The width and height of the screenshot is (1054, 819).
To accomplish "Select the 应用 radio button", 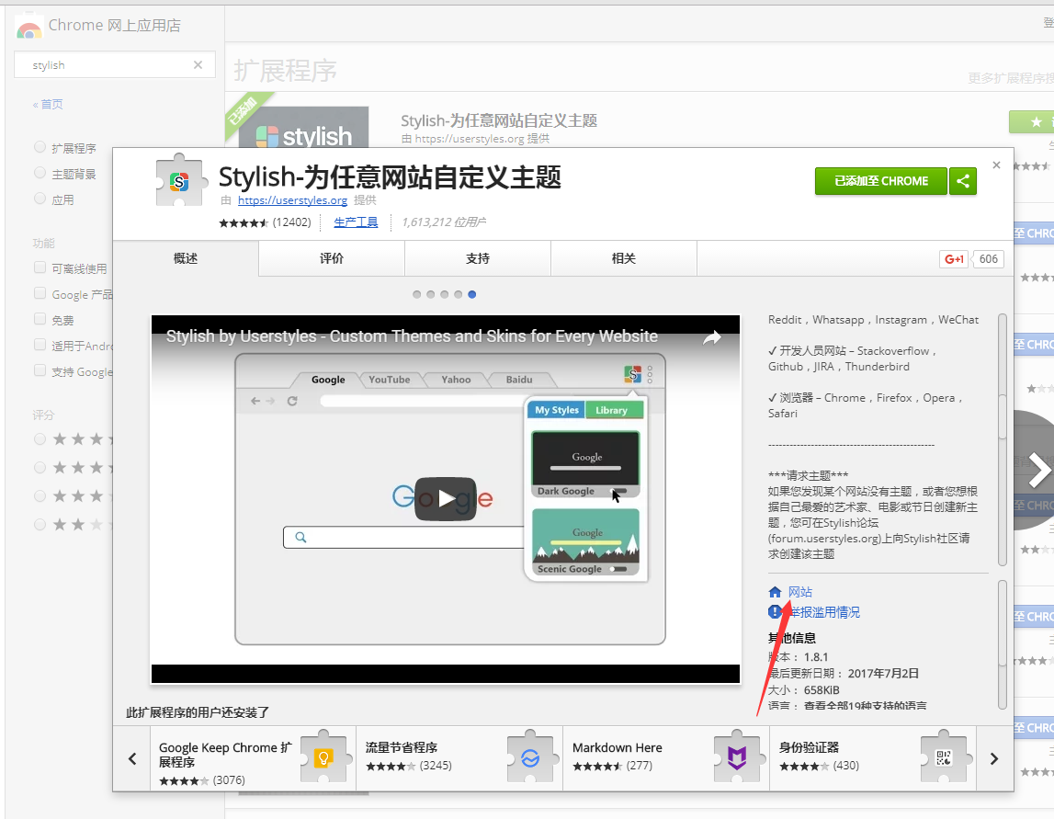I will (x=40, y=199).
